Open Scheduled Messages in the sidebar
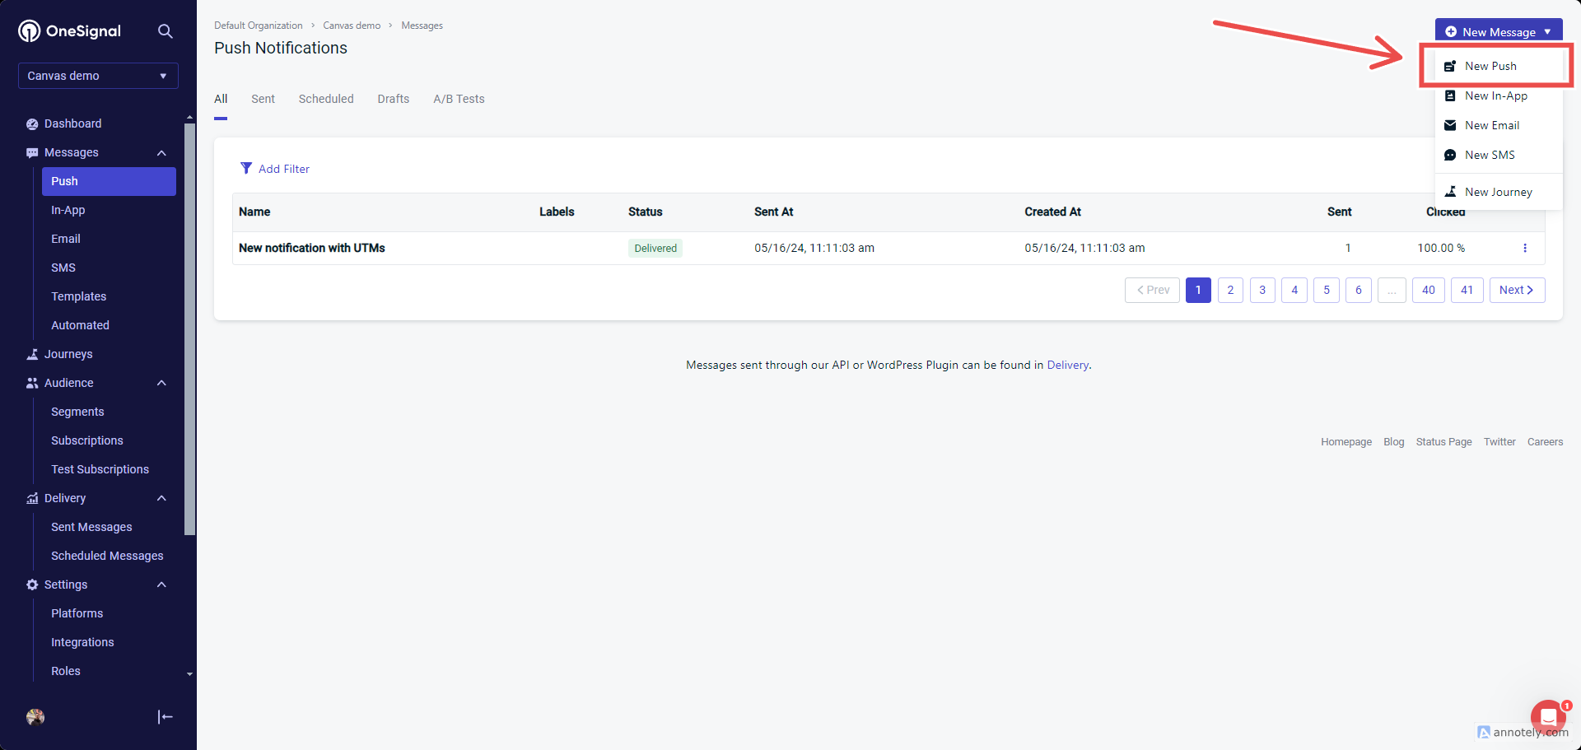This screenshot has width=1581, height=750. point(109,556)
